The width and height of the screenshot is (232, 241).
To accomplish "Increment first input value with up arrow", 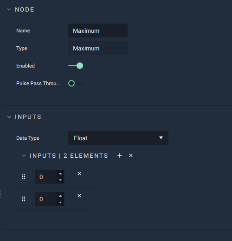I will point(60,174).
